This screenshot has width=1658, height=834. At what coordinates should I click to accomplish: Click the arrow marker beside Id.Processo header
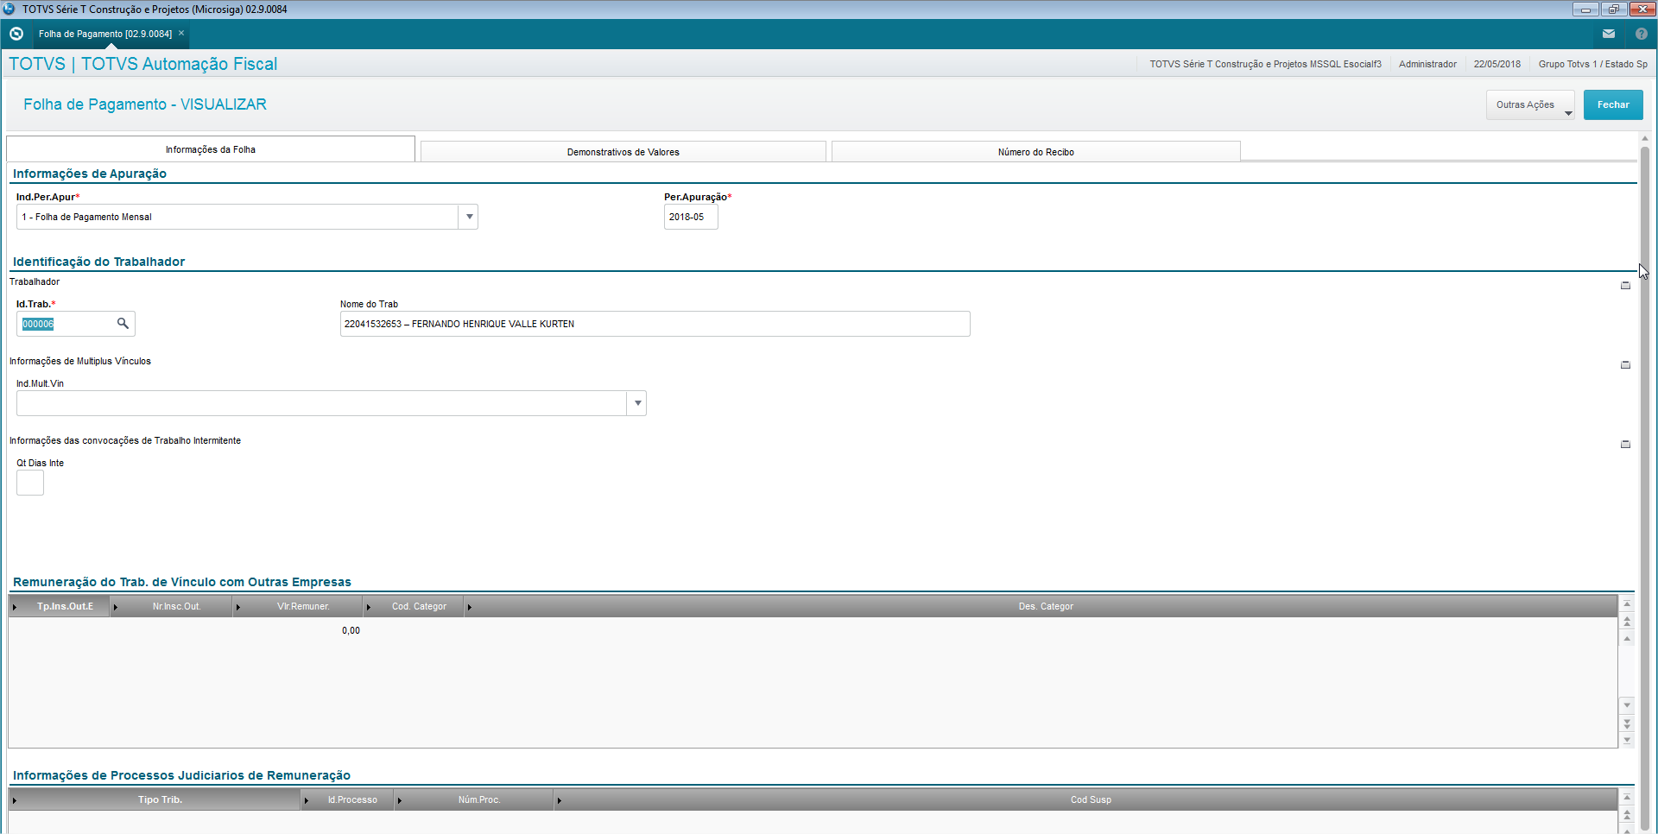point(307,800)
